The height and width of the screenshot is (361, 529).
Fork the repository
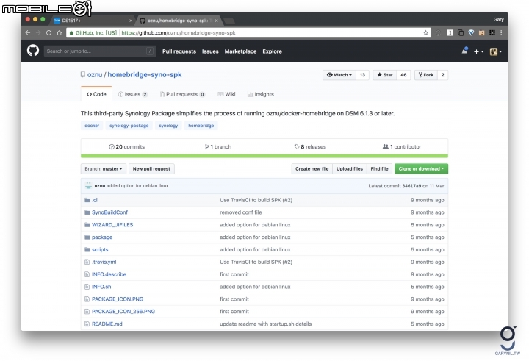point(425,75)
